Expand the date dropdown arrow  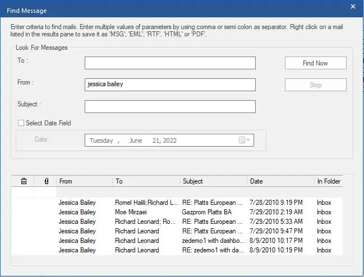pyautogui.click(x=248, y=140)
